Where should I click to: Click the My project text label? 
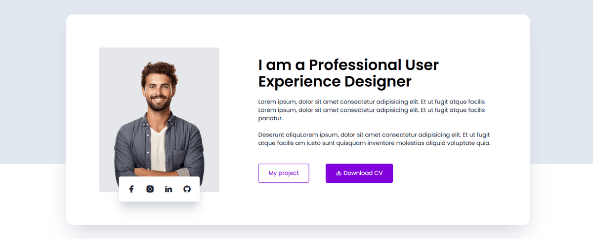click(284, 173)
